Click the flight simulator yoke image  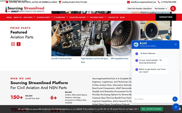coord(96,38)
